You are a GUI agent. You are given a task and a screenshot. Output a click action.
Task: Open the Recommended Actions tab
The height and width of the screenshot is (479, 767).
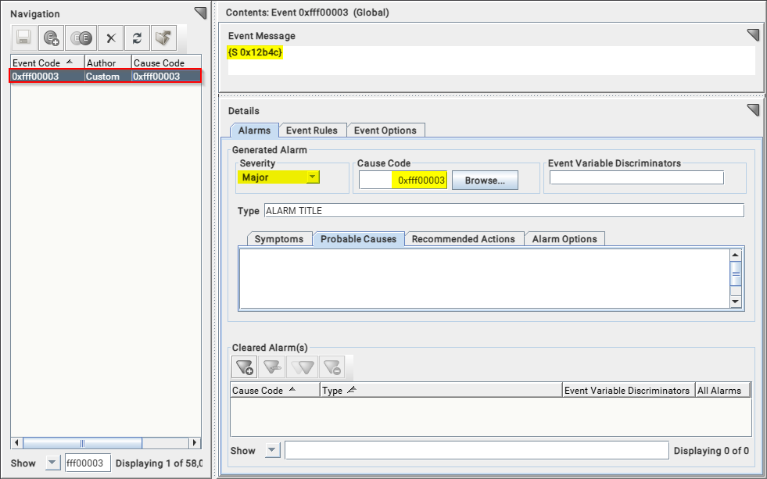coord(463,239)
